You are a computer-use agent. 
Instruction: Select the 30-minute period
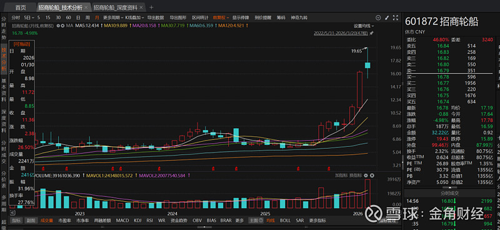[x=58, y=17]
